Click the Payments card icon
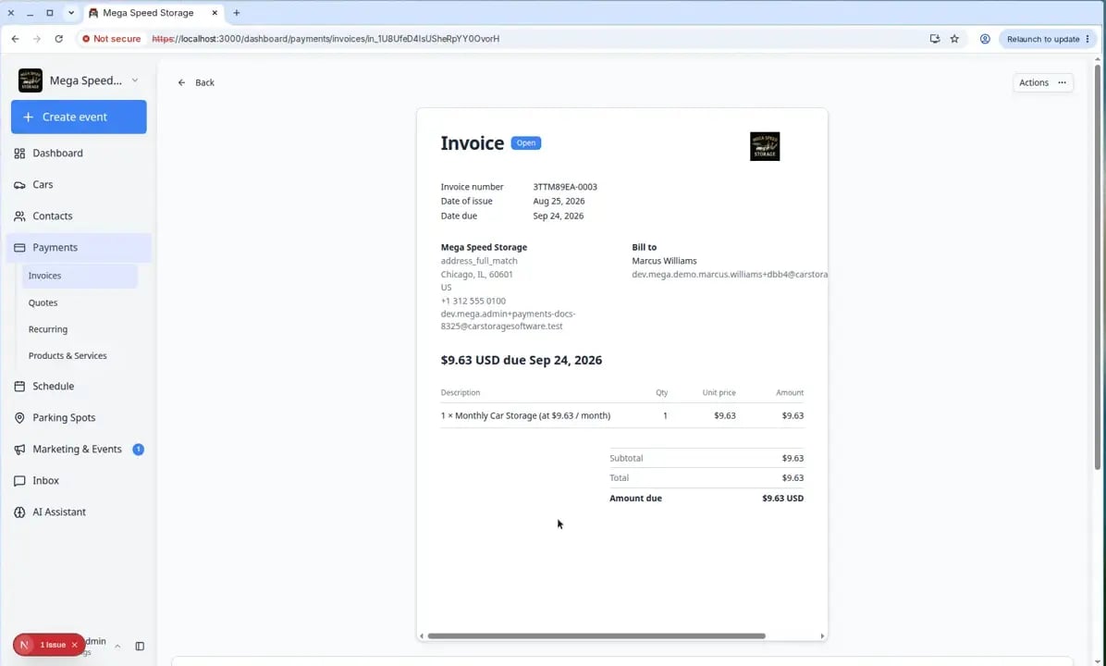The height and width of the screenshot is (666, 1106). tap(19, 248)
